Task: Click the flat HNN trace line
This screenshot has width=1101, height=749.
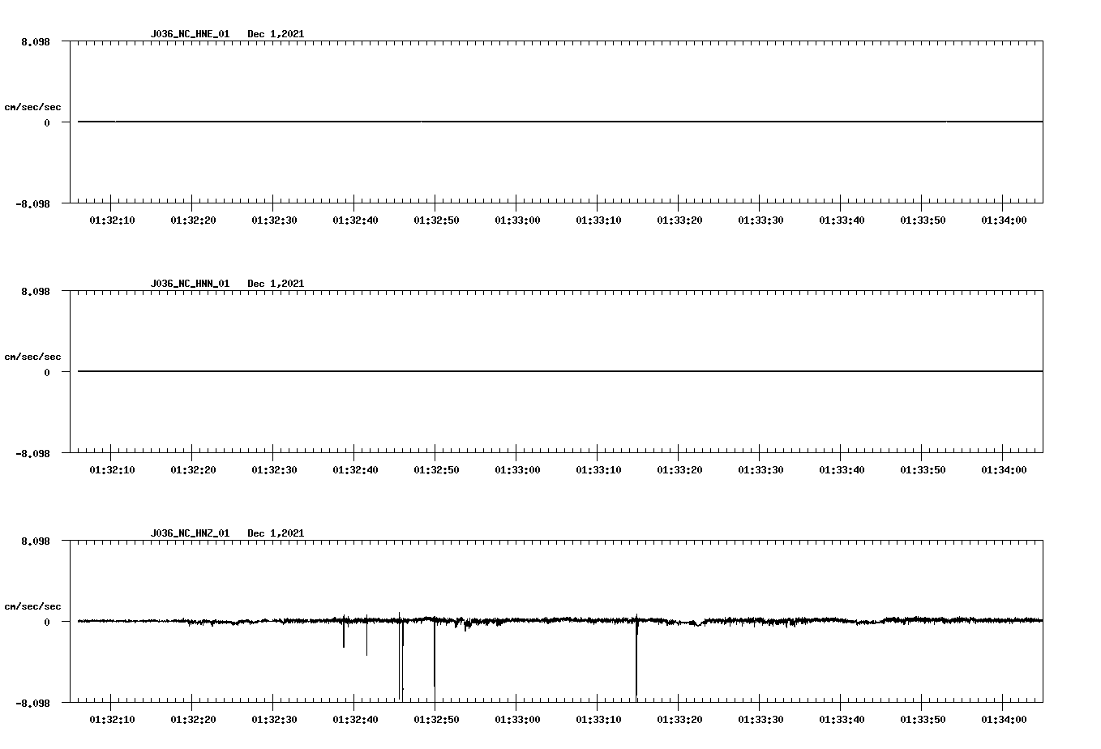Action: point(560,371)
